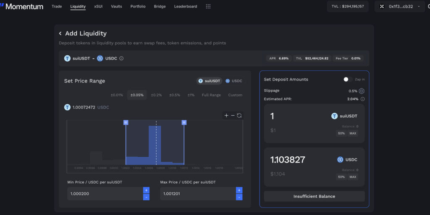
Task: Select USDC as price base token
Action: pos(234,81)
